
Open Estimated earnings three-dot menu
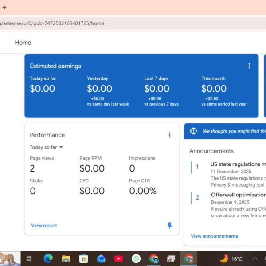[x=249, y=66]
